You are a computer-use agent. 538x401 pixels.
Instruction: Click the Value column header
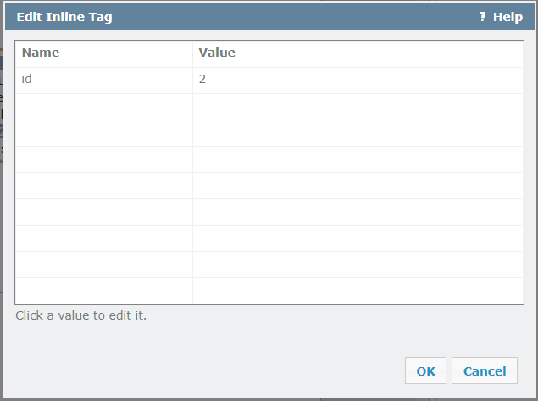(x=217, y=53)
